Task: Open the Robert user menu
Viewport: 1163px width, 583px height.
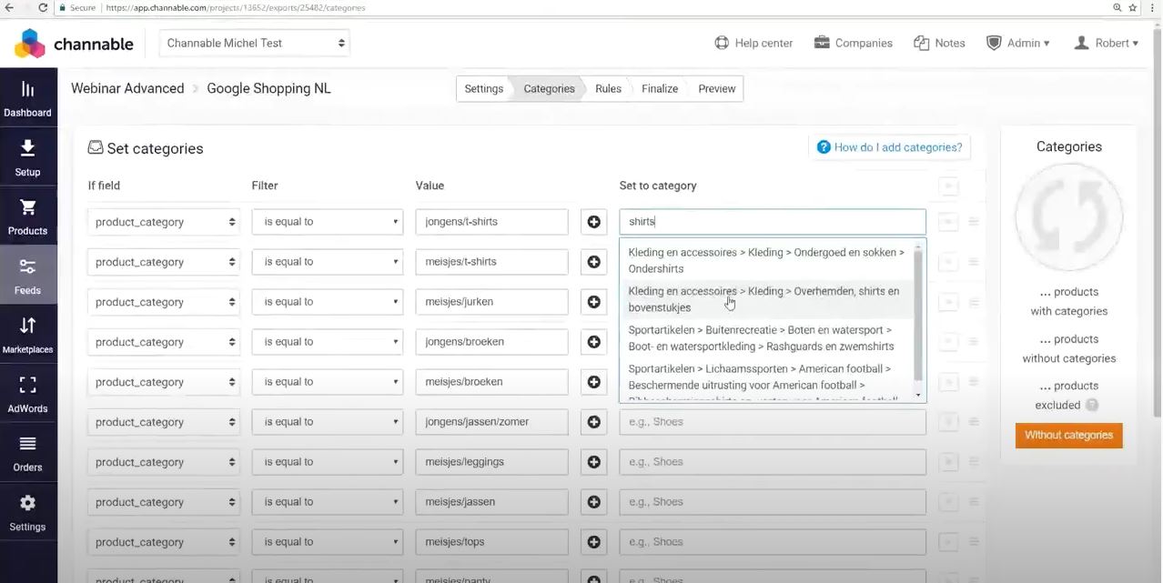Action: (x=1106, y=43)
